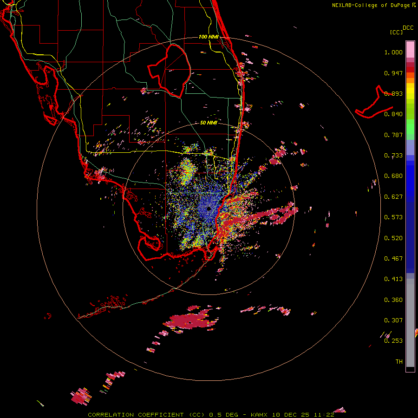Select the 0.947 color scale label

click(x=393, y=73)
